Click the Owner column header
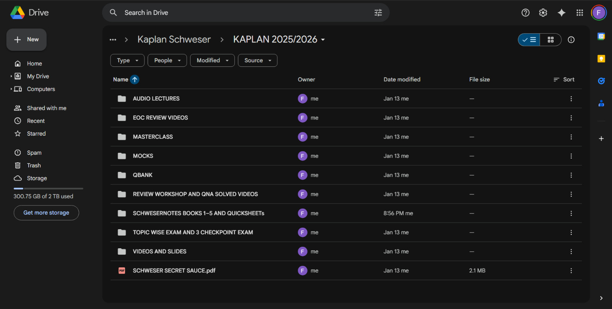 click(306, 79)
